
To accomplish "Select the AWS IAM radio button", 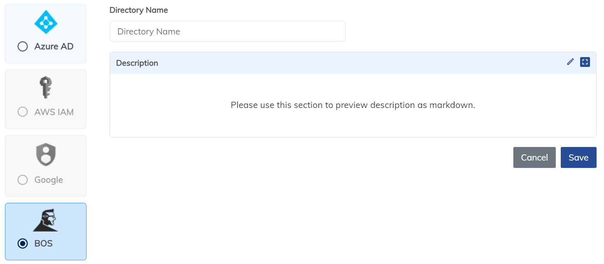I will [x=23, y=112].
